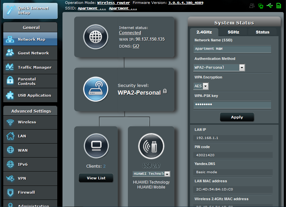
Task: Click the Network Name SSID field
Action: coord(232,49)
